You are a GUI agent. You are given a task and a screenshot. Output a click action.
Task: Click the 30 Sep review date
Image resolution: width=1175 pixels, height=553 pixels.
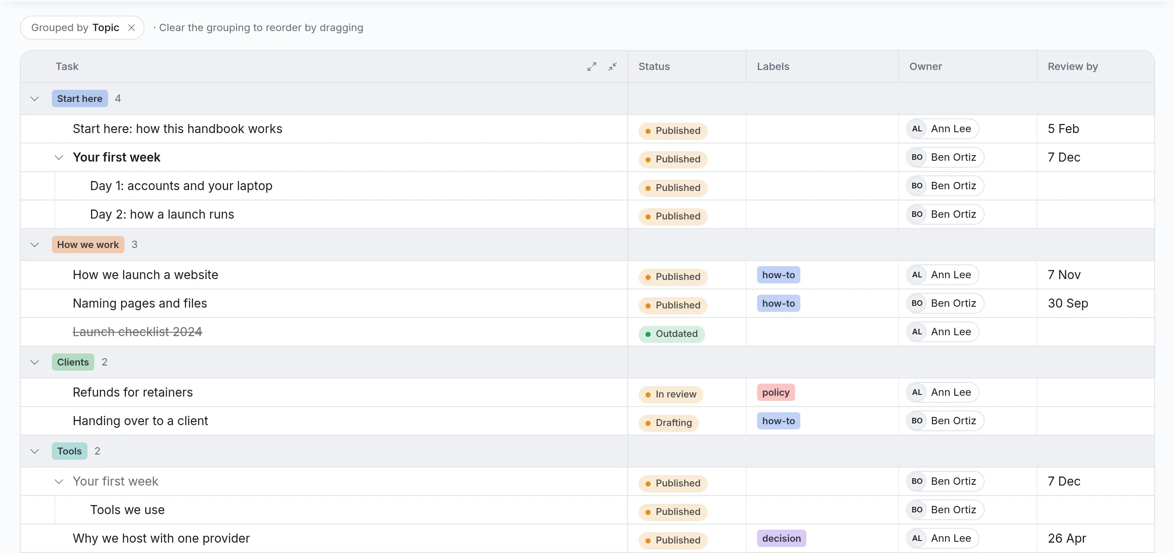tap(1068, 303)
